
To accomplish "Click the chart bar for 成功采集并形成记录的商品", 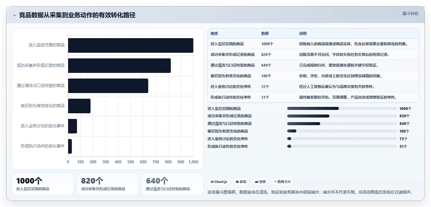I will coord(119,65).
